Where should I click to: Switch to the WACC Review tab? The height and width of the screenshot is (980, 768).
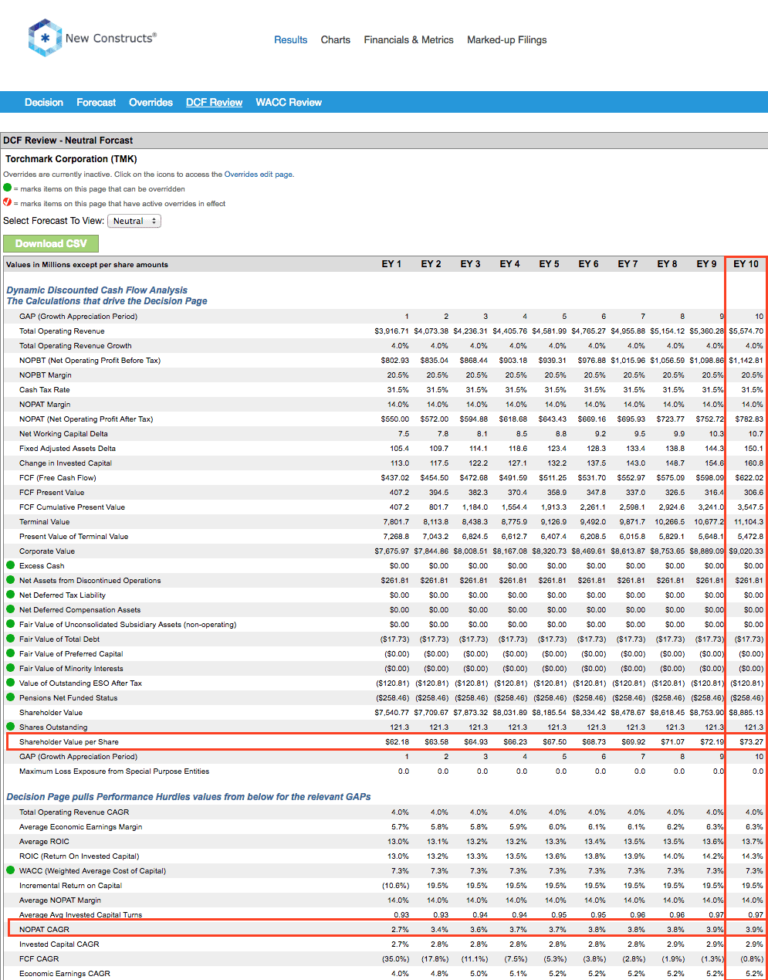[x=289, y=102]
